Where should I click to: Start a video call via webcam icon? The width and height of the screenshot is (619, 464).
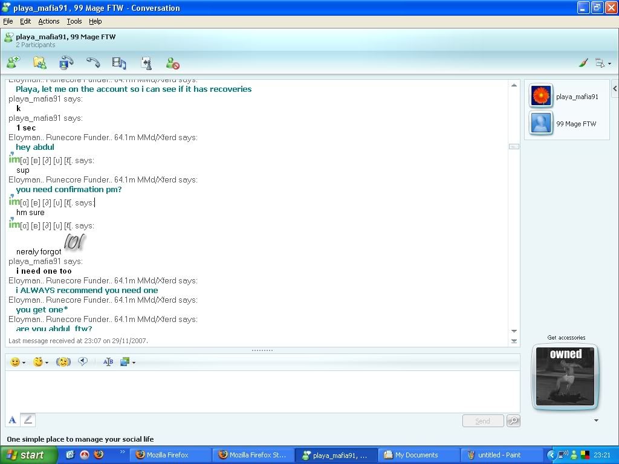click(x=66, y=62)
